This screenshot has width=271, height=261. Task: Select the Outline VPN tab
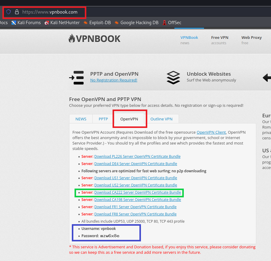(x=161, y=119)
